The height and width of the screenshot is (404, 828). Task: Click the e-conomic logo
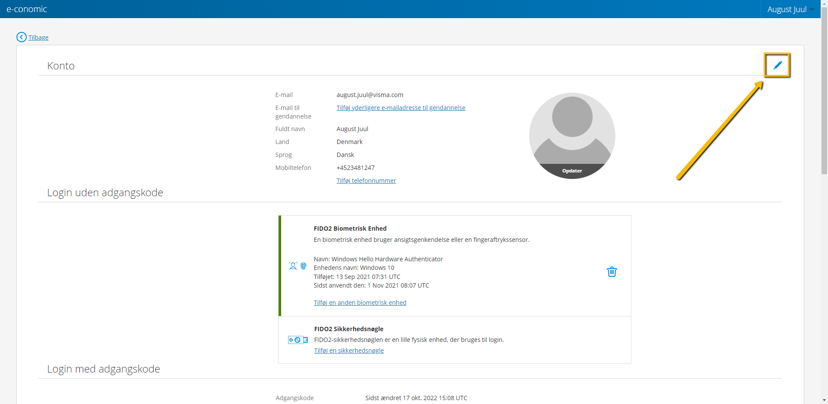pyautogui.click(x=27, y=9)
